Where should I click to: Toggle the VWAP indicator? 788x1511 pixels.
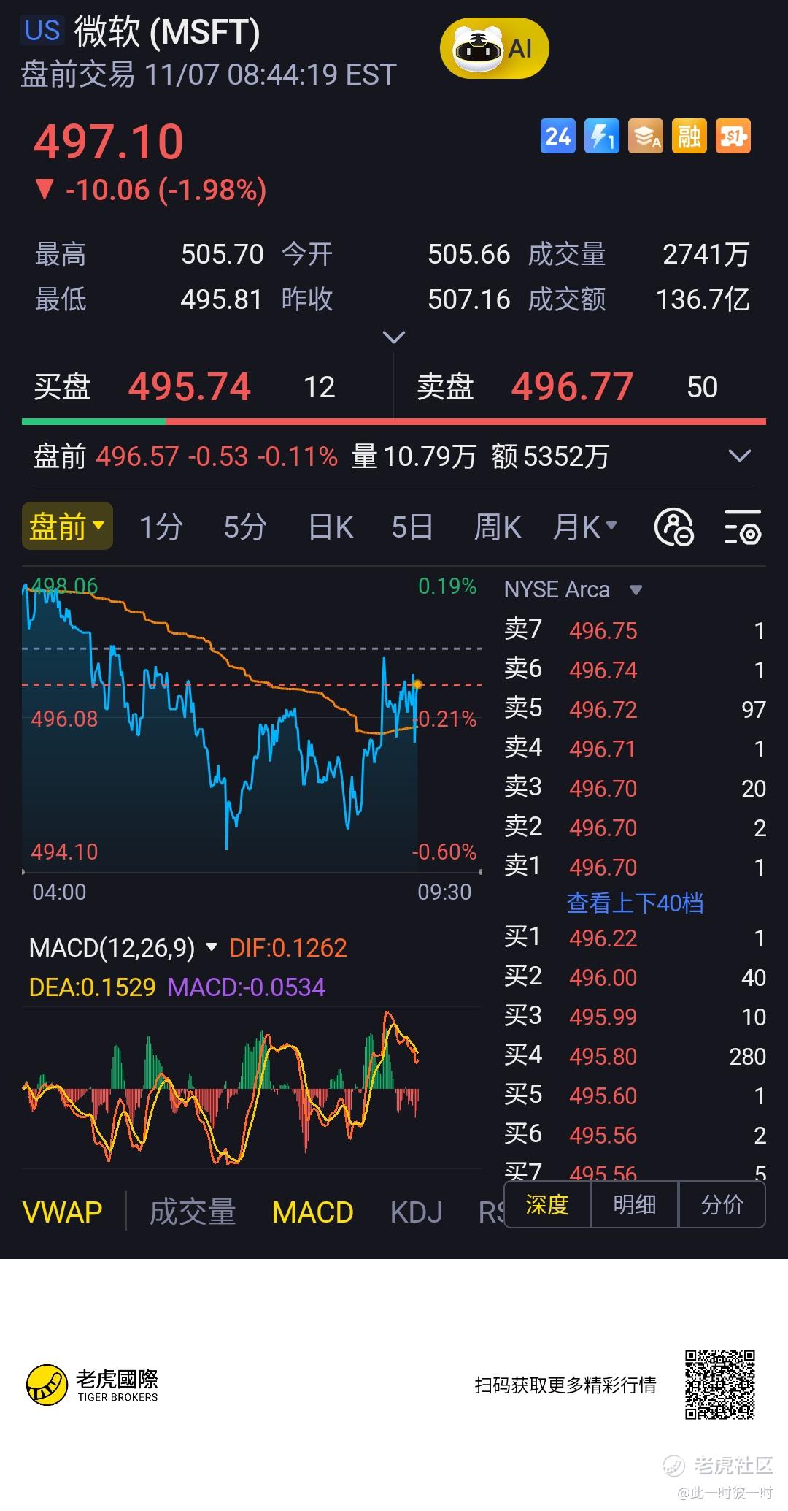62,1212
